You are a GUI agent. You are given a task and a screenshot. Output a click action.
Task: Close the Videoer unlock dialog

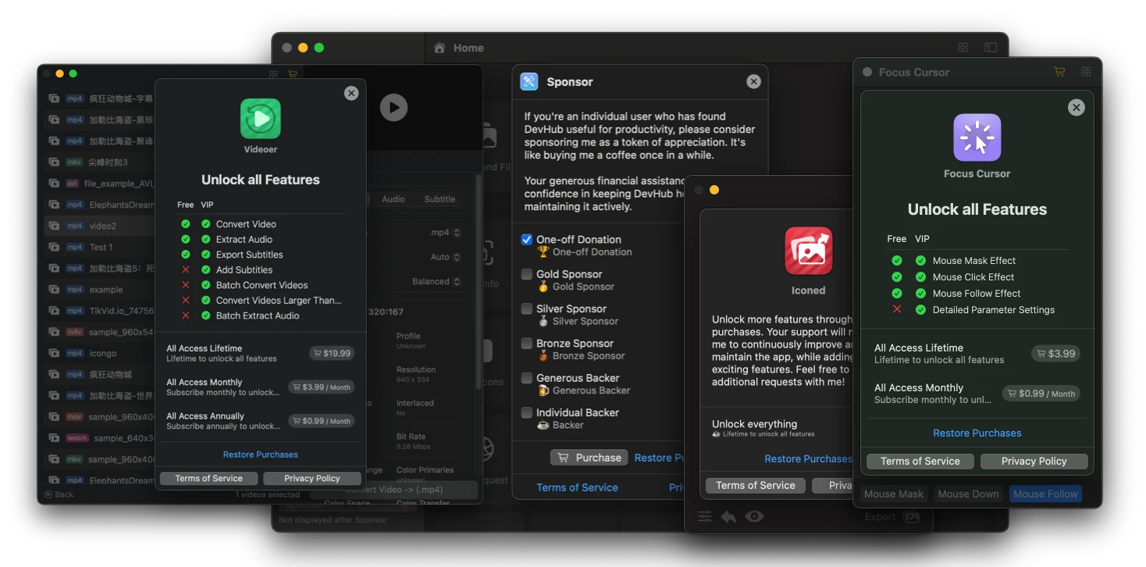pos(351,93)
